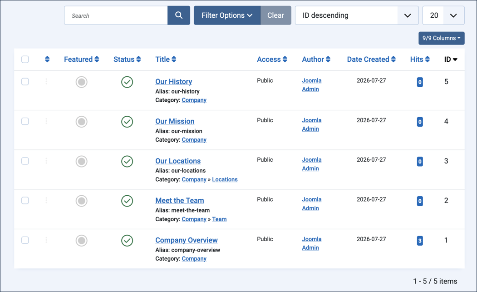Click into the Search text field
Image resolution: width=477 pixels, height=292 pixels.
click(116, 15)
